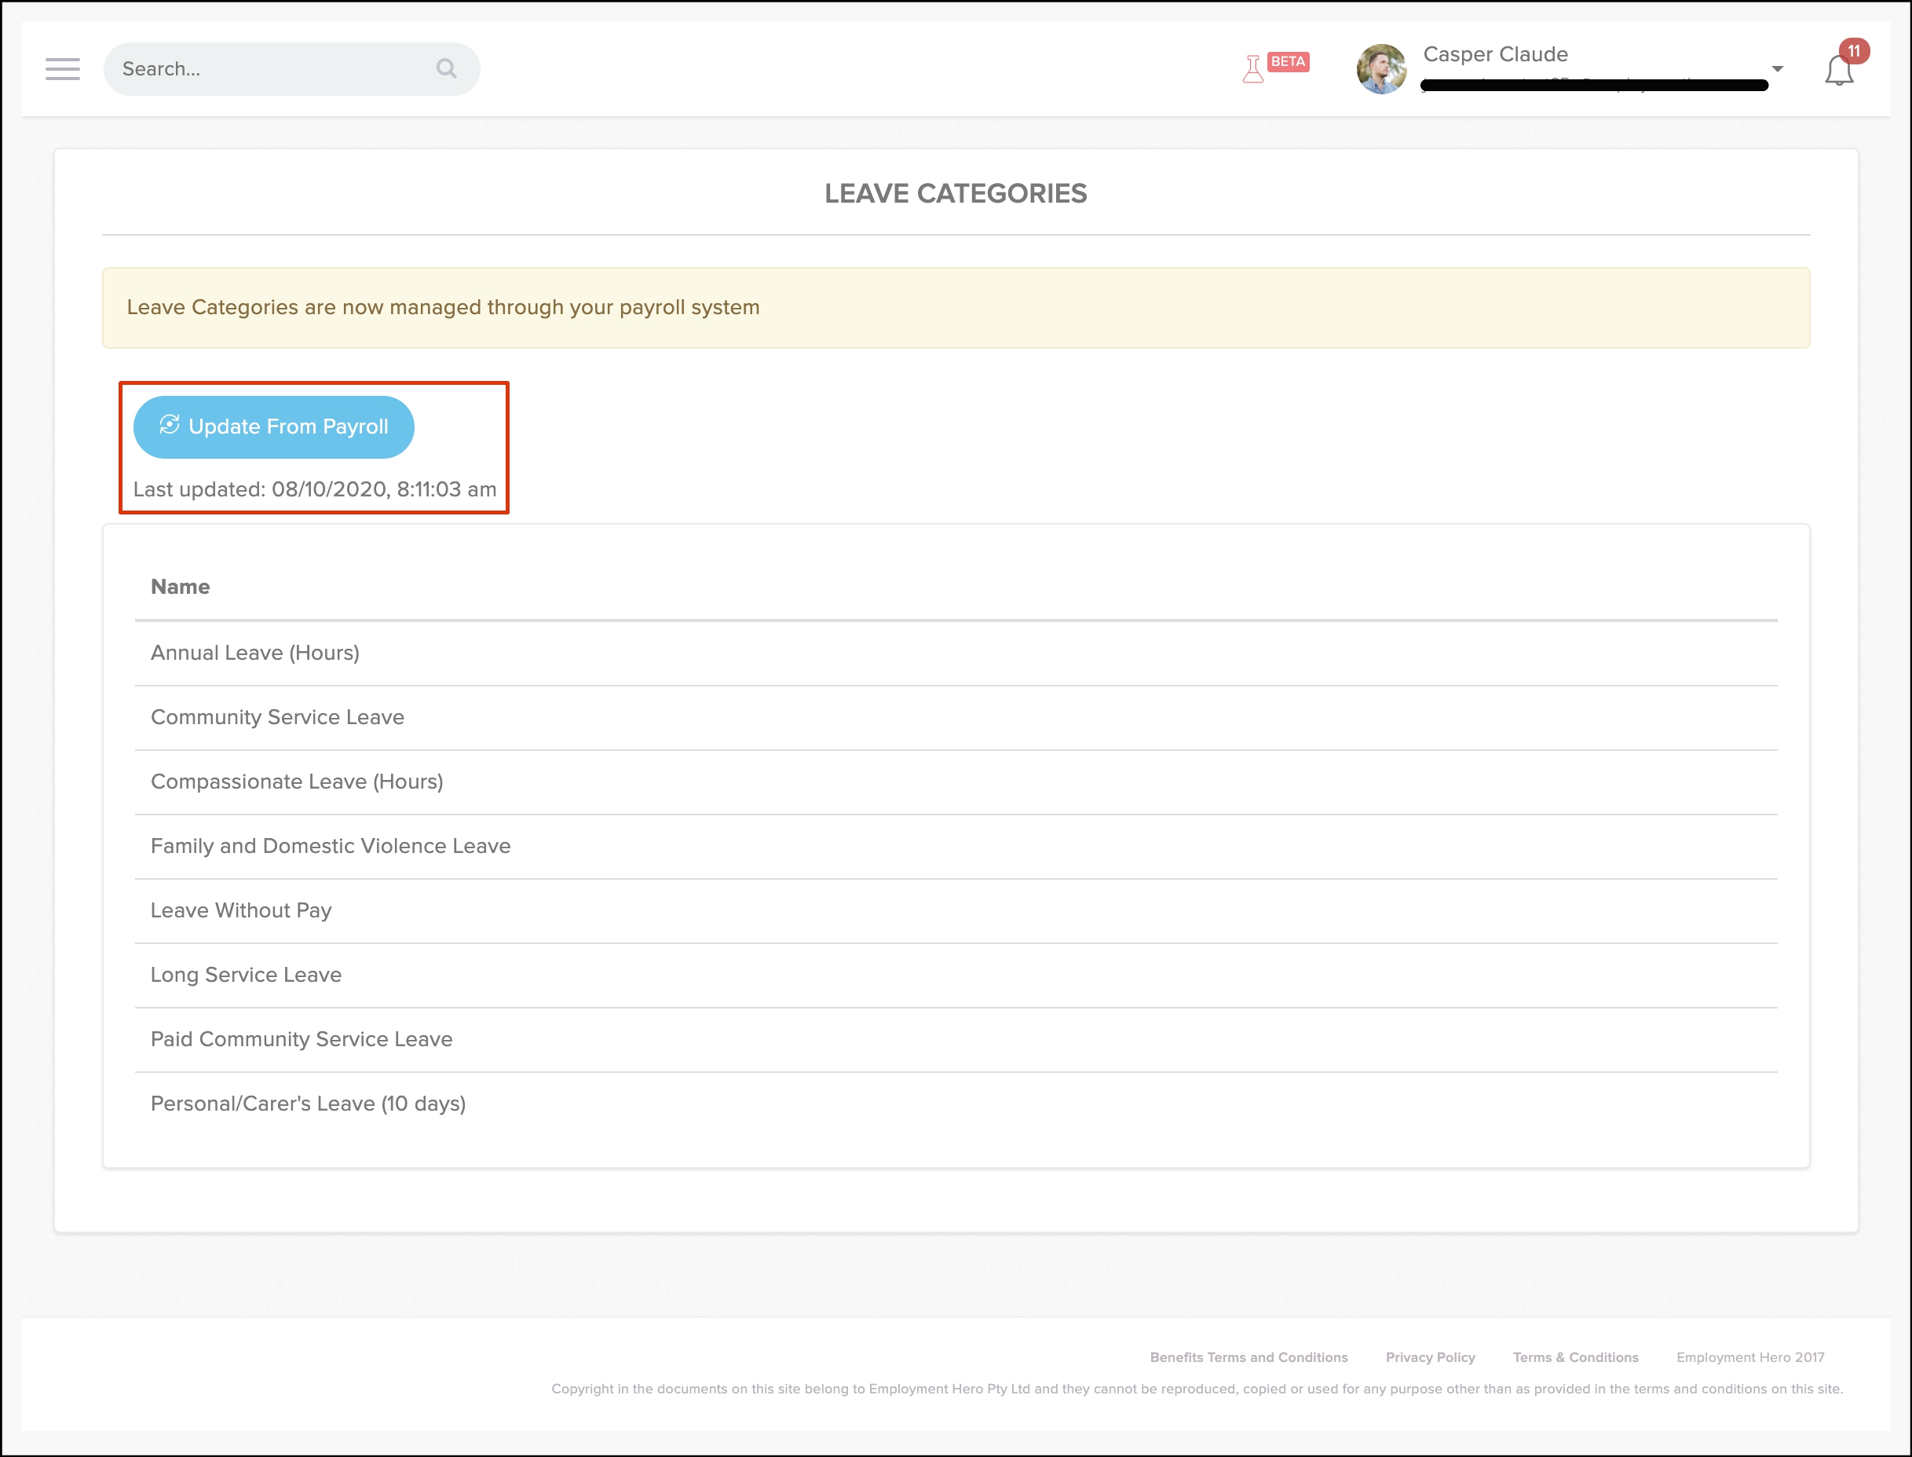This screenshot has width=1912, height=1457.
Task: Select the Compassionate Leave (Hours) row
Action: [x=297, y=782]
